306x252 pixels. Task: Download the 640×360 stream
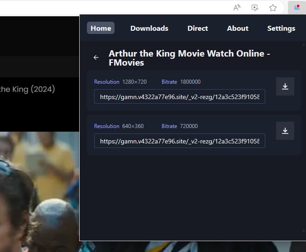(x=285, y=131)
